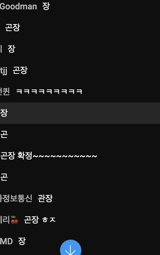Viewport: 160px width, 255px height.
Task: Click the standalone '곤장' message near top
Action: [13, 27]
